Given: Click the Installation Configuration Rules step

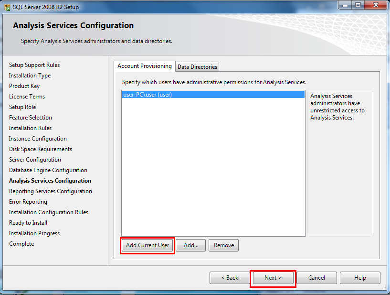Looking at the screenshot, I should click(49, 212).
